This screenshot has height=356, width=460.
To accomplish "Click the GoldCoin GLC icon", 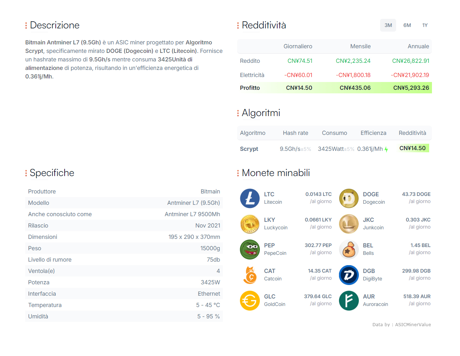I will point(250,301).
